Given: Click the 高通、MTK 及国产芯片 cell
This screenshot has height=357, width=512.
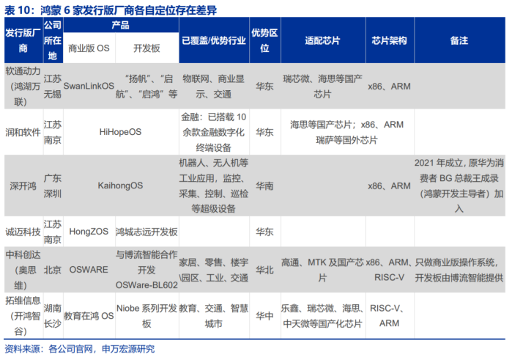Looking at the screenshot, I should point(323,270).
